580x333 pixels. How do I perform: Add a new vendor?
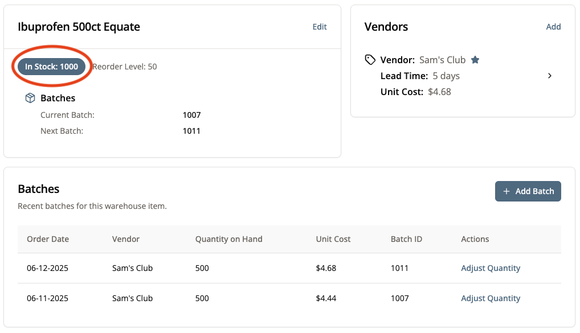point(553,27)
